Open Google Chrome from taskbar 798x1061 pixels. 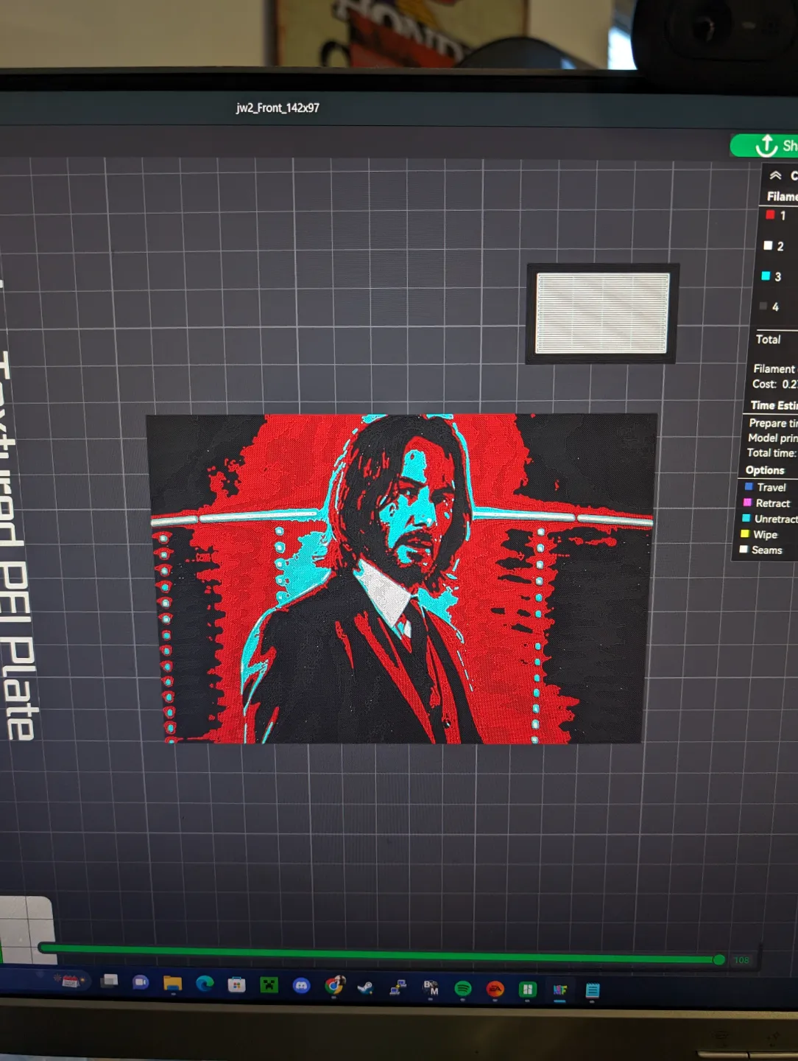pyautogui.click(x=334, y=985)
